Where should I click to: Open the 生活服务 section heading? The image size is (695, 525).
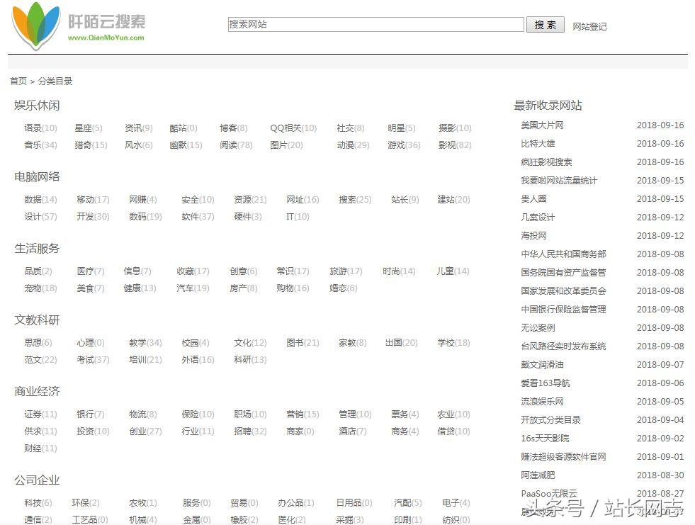point(37,249)
